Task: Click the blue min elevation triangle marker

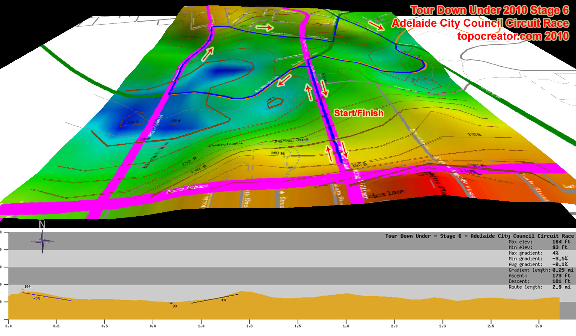Action: pos(171,303)
